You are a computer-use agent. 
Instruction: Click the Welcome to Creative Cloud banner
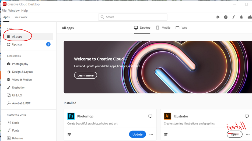pos(158,67)
